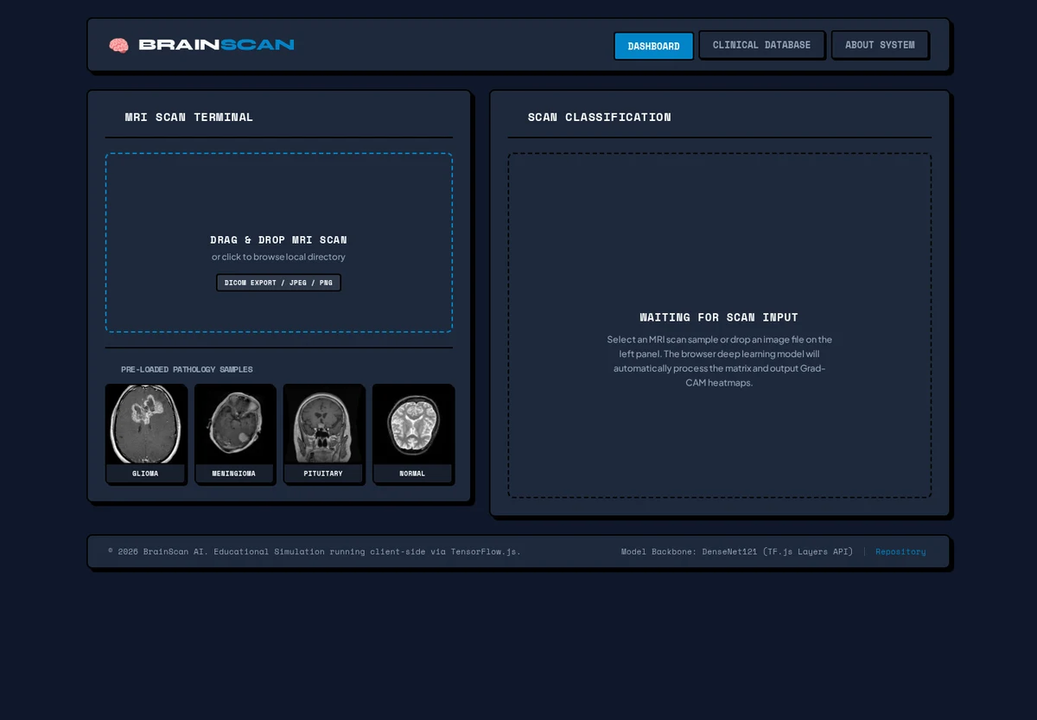Image resolution: width=1037 pixels, height=720 pixels.
Task: Click the NORMAL label under the thumbnail
Action: pos(412,474)
